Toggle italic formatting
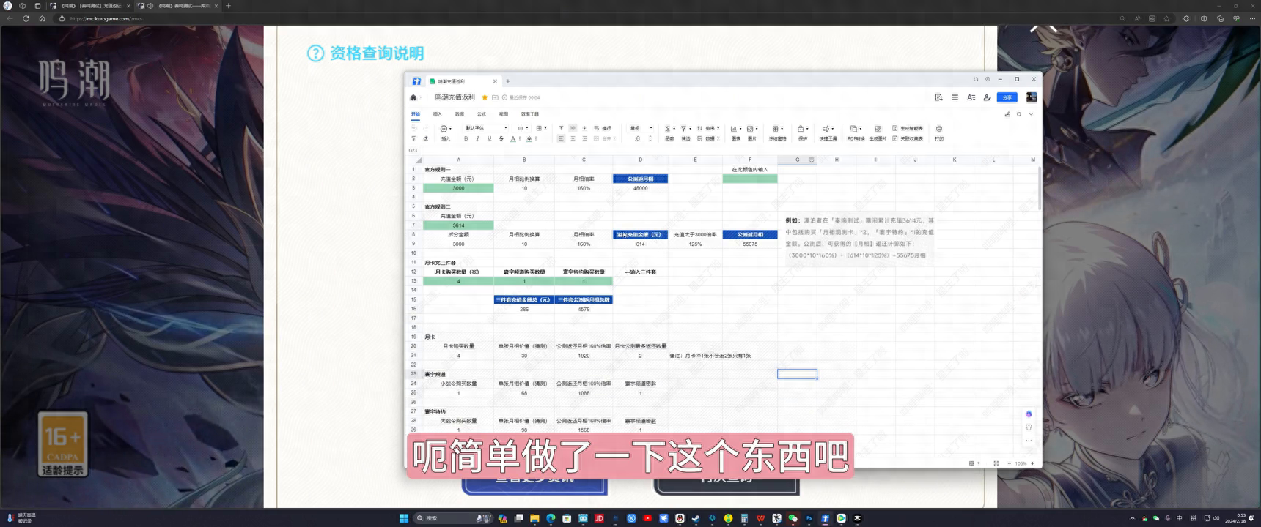Image resolution: width=1261 pixels, height=527 pixels. pyautogui.click(x=477, y=138)
